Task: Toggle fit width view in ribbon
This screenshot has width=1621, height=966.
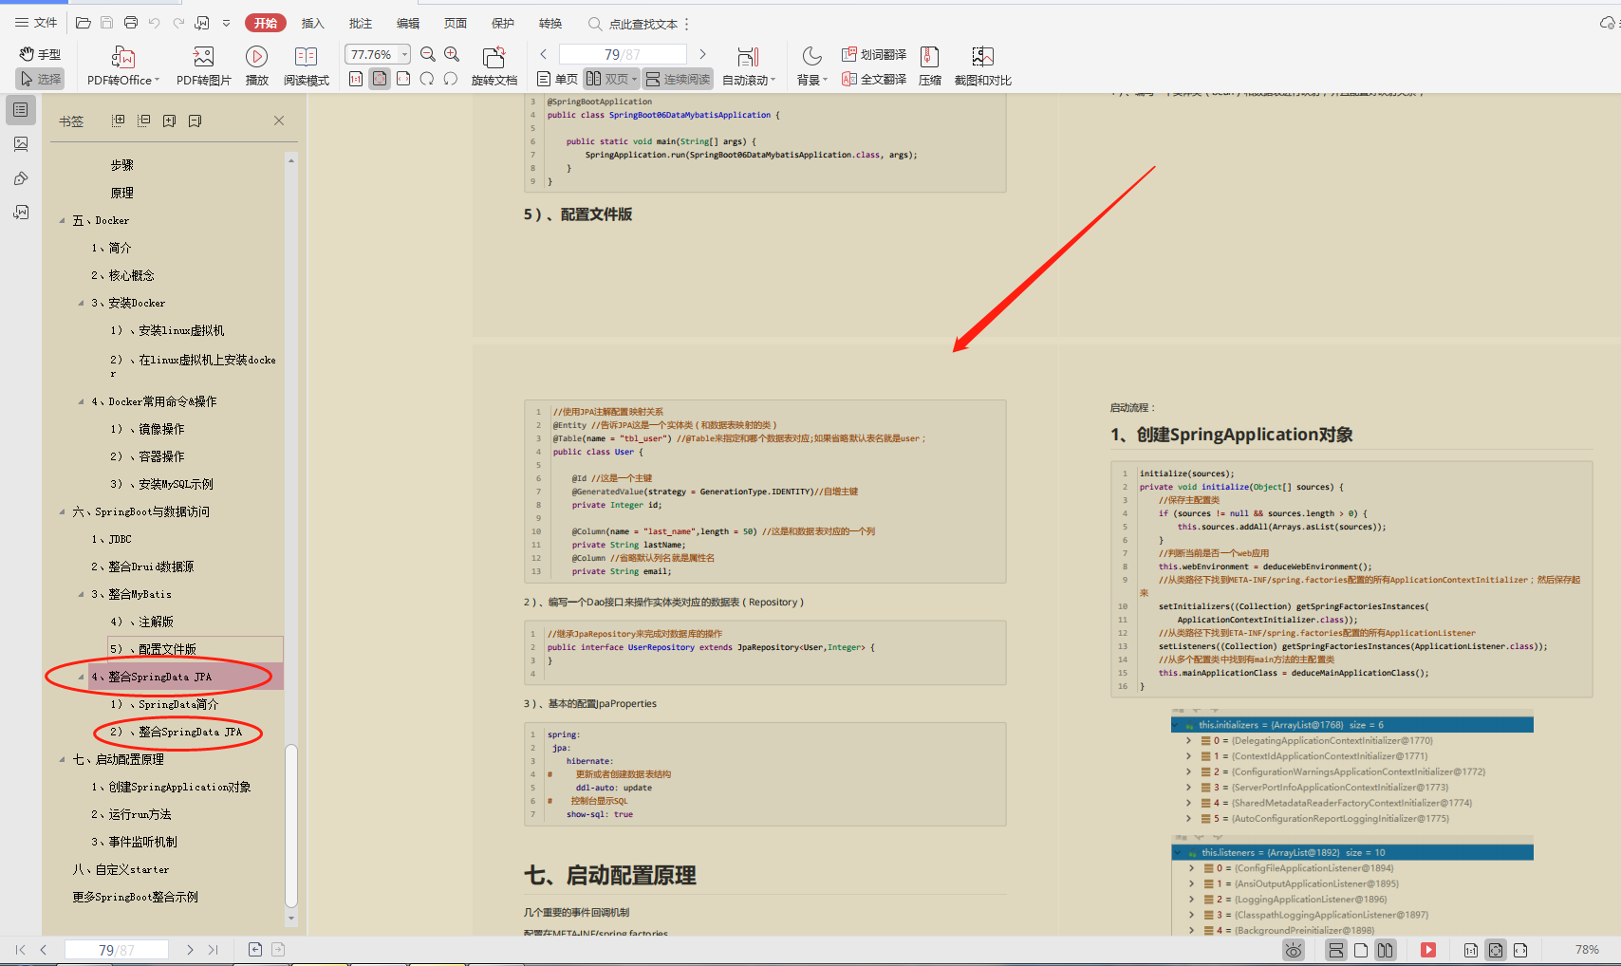Action: pos(403,79)
